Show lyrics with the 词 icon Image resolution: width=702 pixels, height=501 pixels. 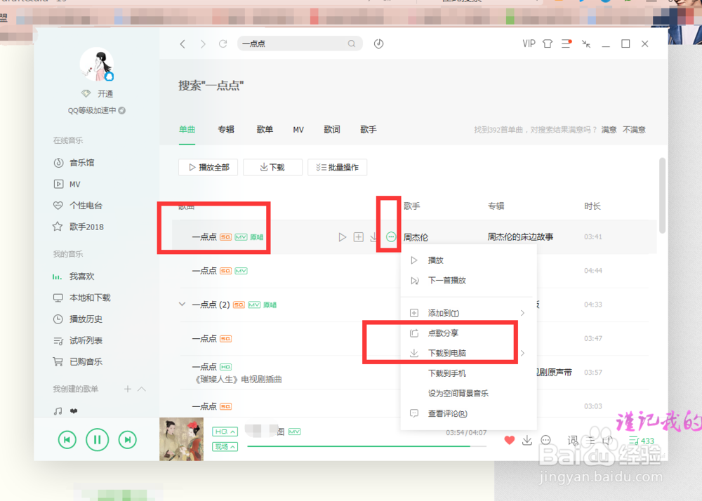pos(573,441)
